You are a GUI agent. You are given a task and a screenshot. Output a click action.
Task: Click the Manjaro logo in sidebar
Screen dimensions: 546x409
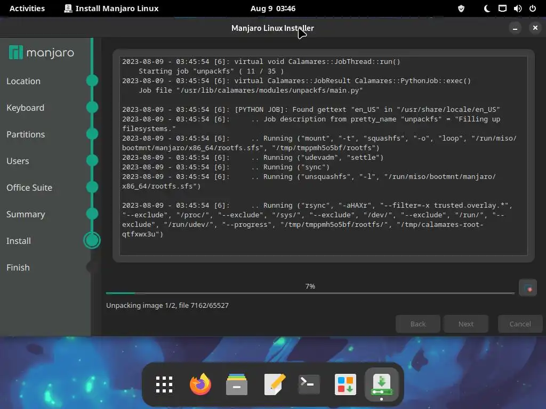[42, 53]
